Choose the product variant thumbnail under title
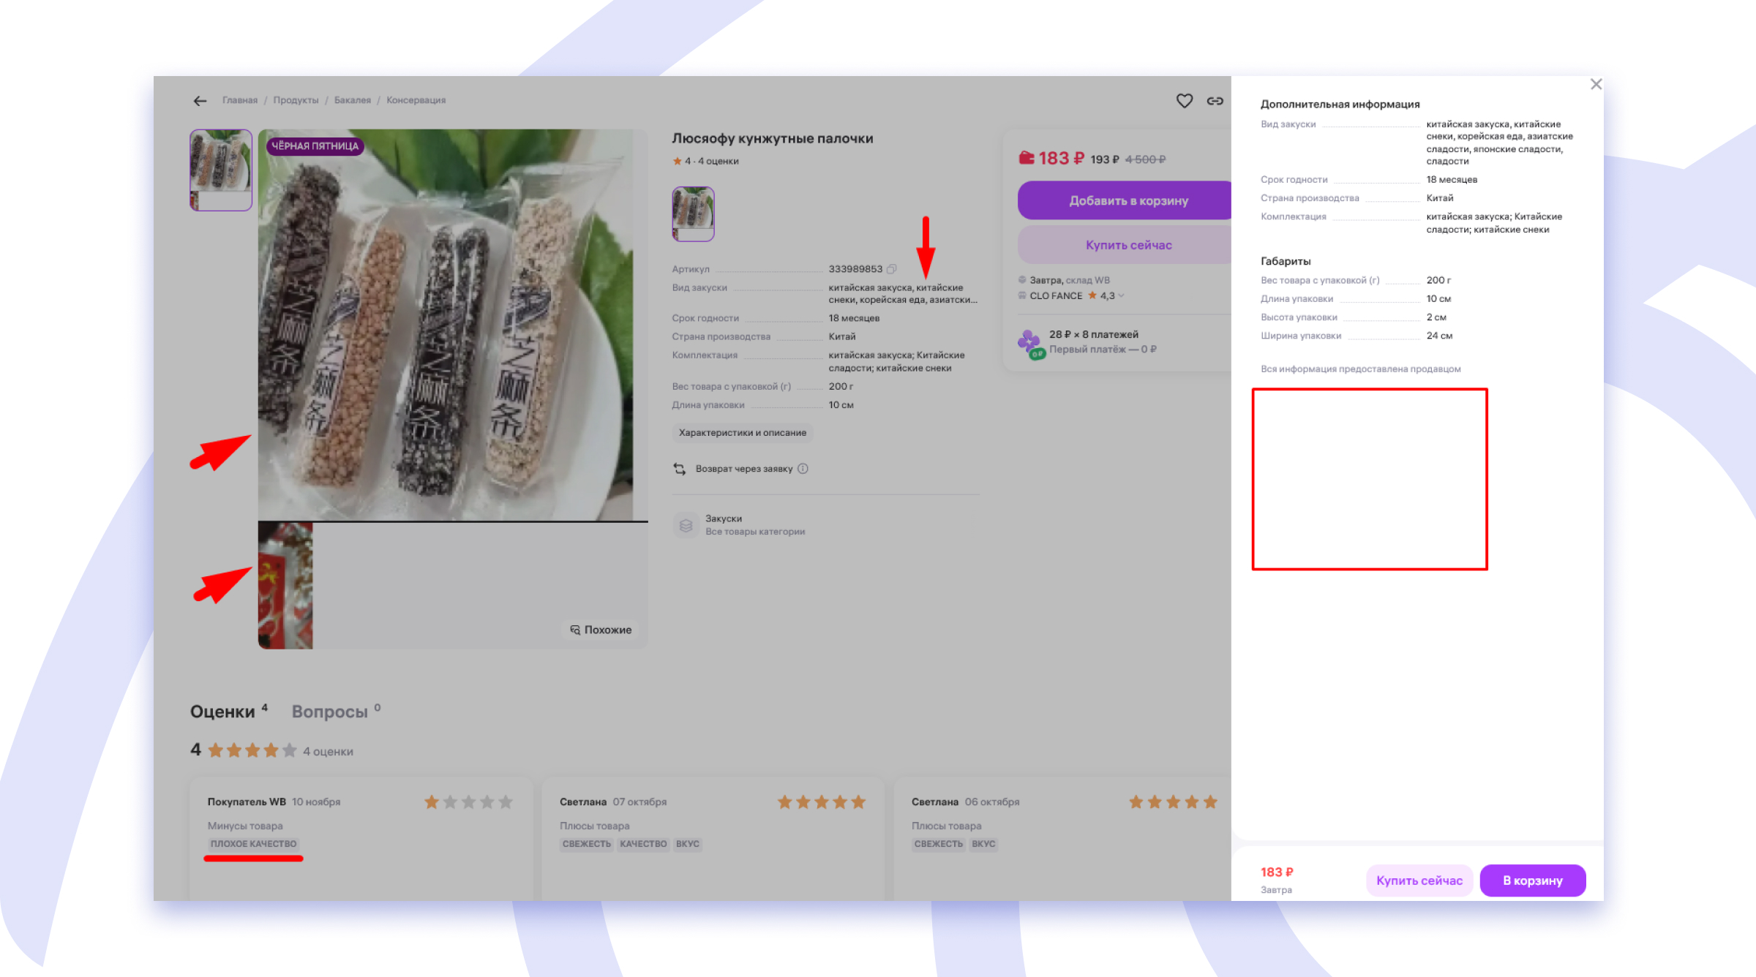1756x977 pixels. point(692,214)
